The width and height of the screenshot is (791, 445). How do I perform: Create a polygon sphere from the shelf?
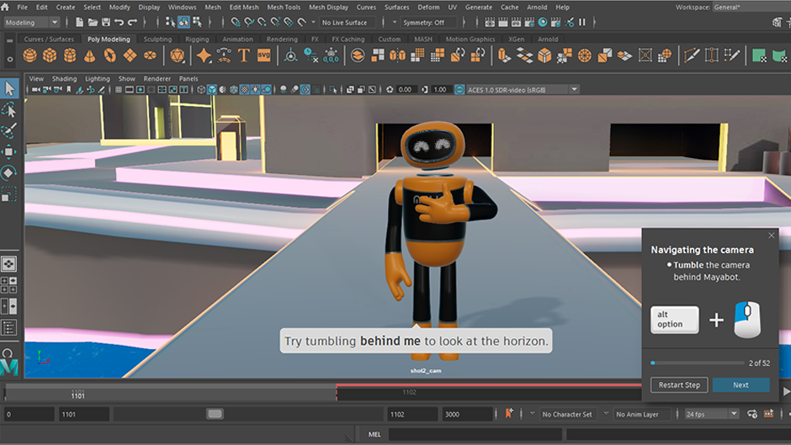(29, 56)
